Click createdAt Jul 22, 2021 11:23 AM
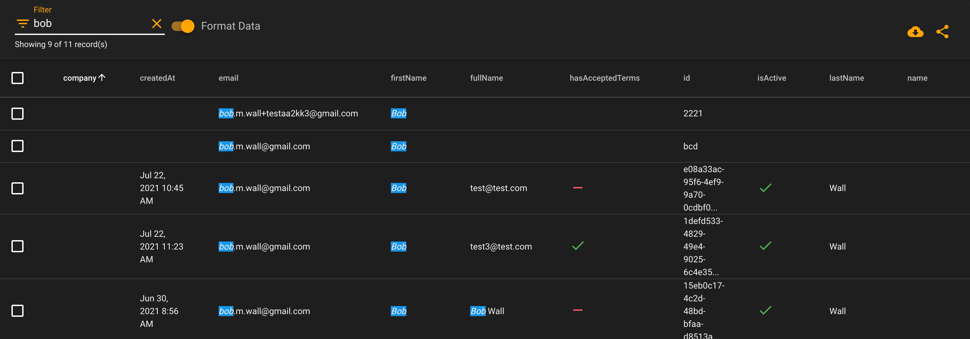Screen dimensions: 970x339 click(161, 246)
